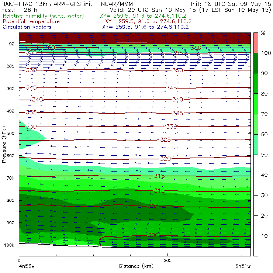Click 'Init: 18 UTC Sat 09 May 15' text
The width and height of the screenshot is (273, 273).
click(231, 4)
